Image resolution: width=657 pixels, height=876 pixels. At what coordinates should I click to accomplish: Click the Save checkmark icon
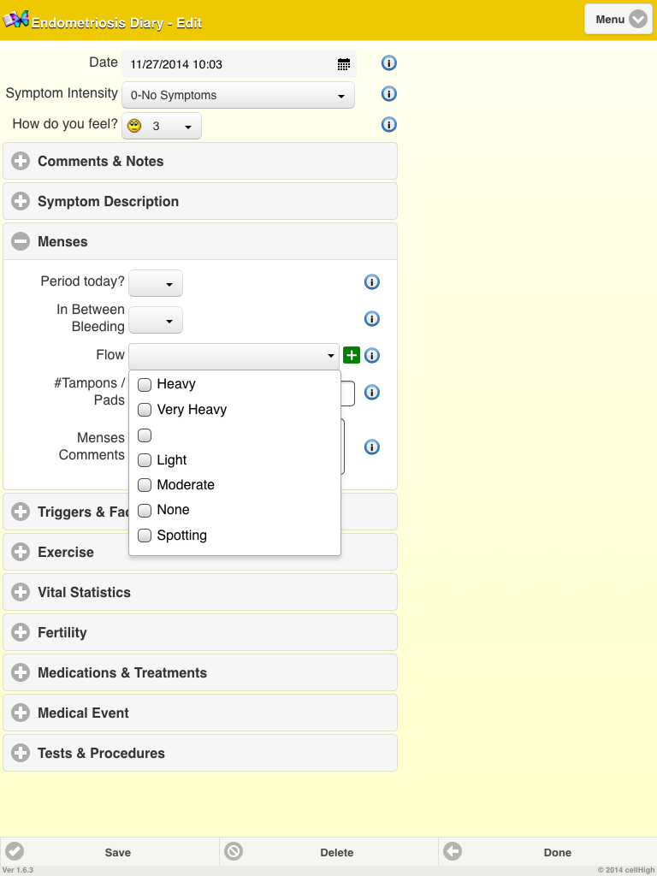point(15,851)
